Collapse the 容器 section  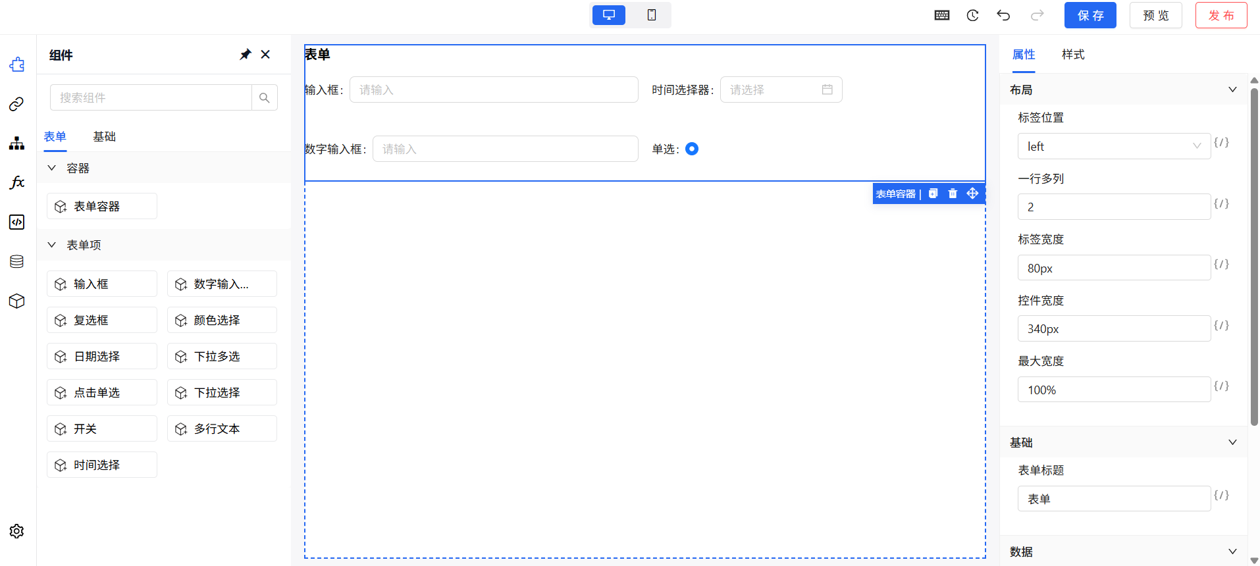[x=52, y=168]
